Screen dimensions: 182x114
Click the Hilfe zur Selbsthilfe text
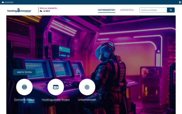[48, 8]
